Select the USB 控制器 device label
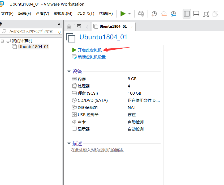The height and width of the screenshot is (185, 224). [x=88, y=115]
